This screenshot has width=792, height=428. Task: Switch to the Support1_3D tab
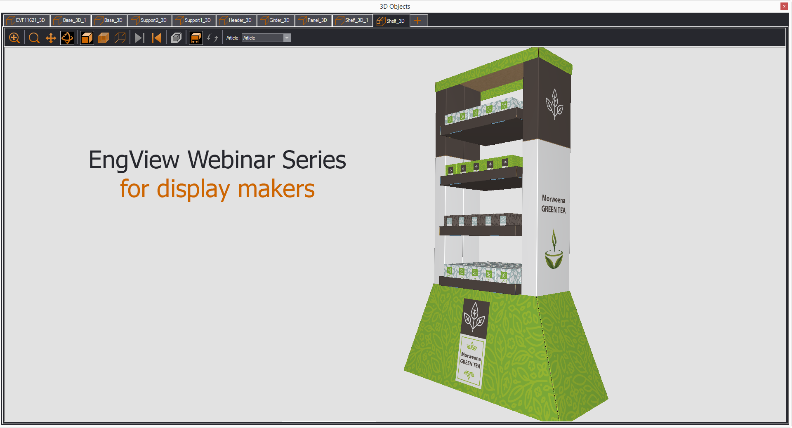point(194,20)
